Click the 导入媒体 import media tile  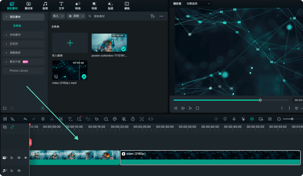(70, 43)
